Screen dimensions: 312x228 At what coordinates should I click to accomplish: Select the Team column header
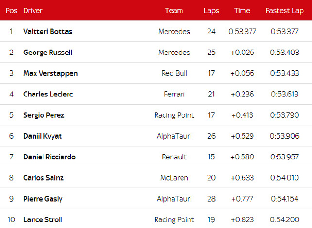174,11
